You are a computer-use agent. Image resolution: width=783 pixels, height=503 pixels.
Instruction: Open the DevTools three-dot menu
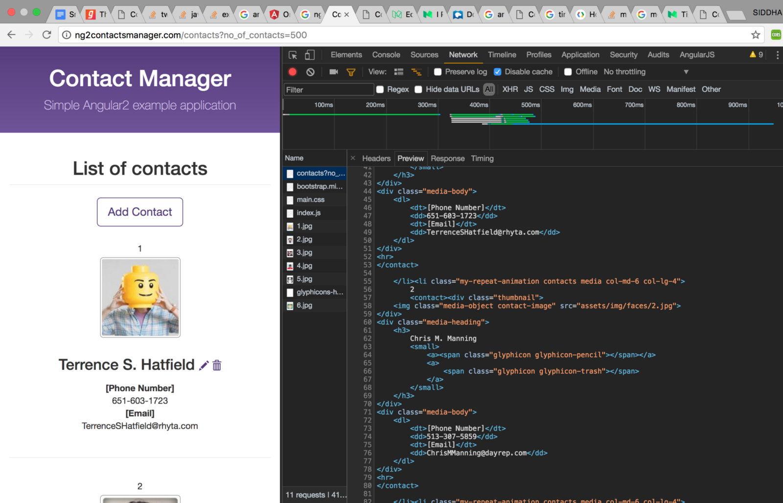(x=777, y=55)
